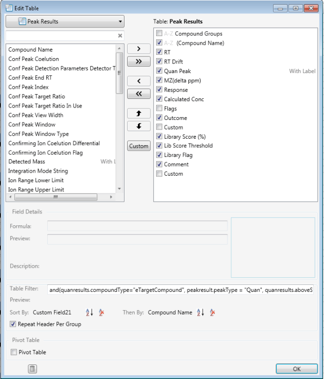Click the field search input box
This screenshot has height=379, width=324.
(61, 36)
